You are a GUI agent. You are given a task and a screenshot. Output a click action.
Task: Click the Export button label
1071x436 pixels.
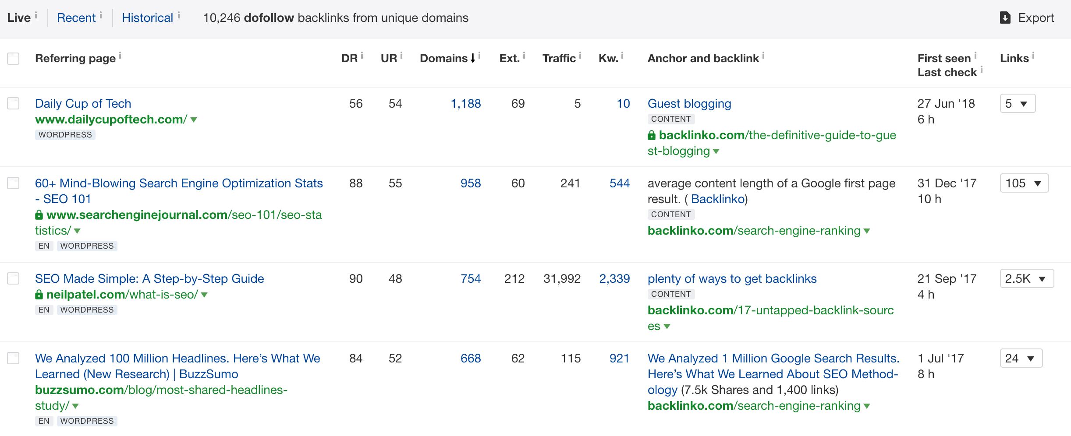pyautogui.click(x=1036, y=18)
